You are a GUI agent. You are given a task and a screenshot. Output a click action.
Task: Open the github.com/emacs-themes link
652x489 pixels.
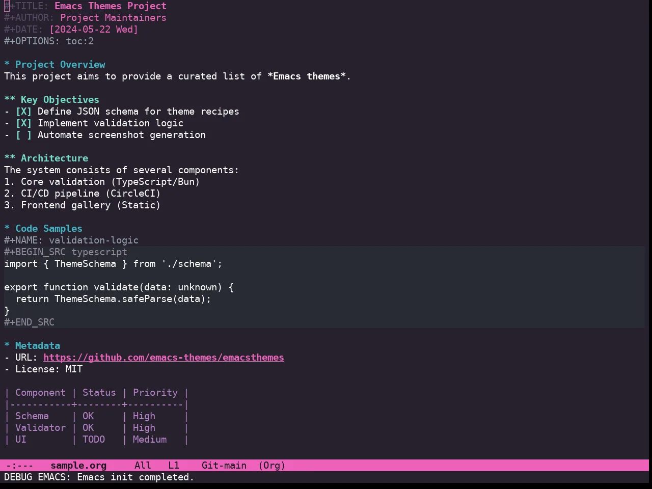[x=164, y=358]
